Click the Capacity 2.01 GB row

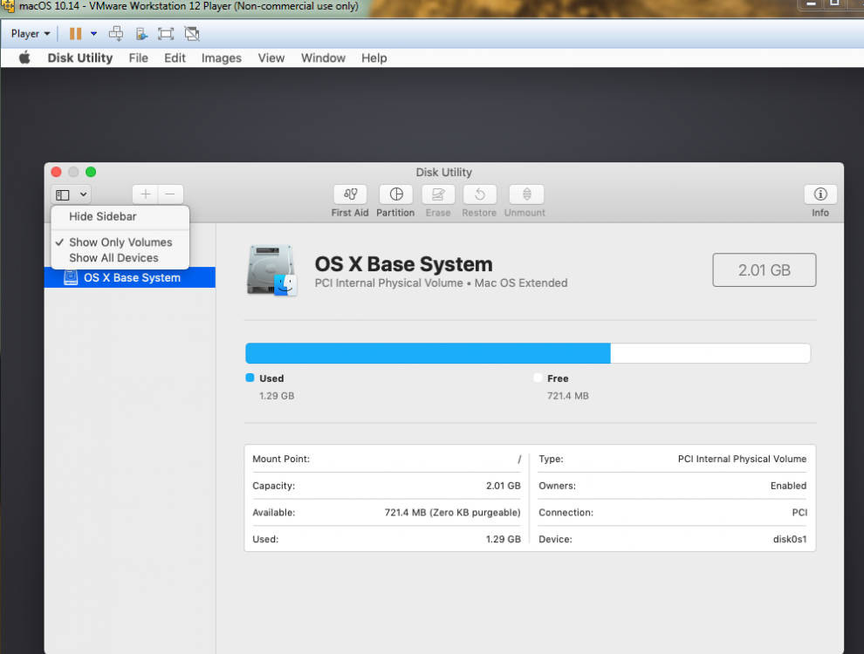point(387,486)
